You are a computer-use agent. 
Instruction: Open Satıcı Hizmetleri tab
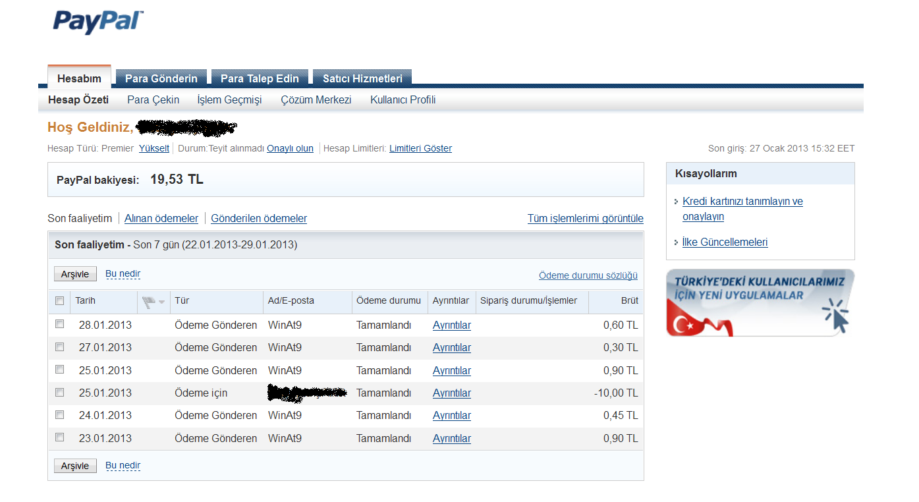pos(362,78)
